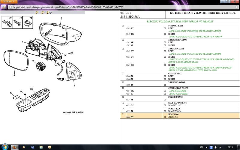Screen dimensions: 240x150
Task: Open the Firefox menu button
Action: [x=9, y=2]
